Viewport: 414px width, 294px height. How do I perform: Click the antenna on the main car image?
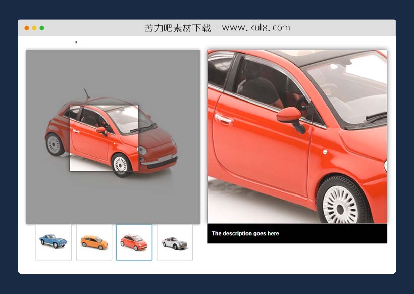tap(87, 94)
